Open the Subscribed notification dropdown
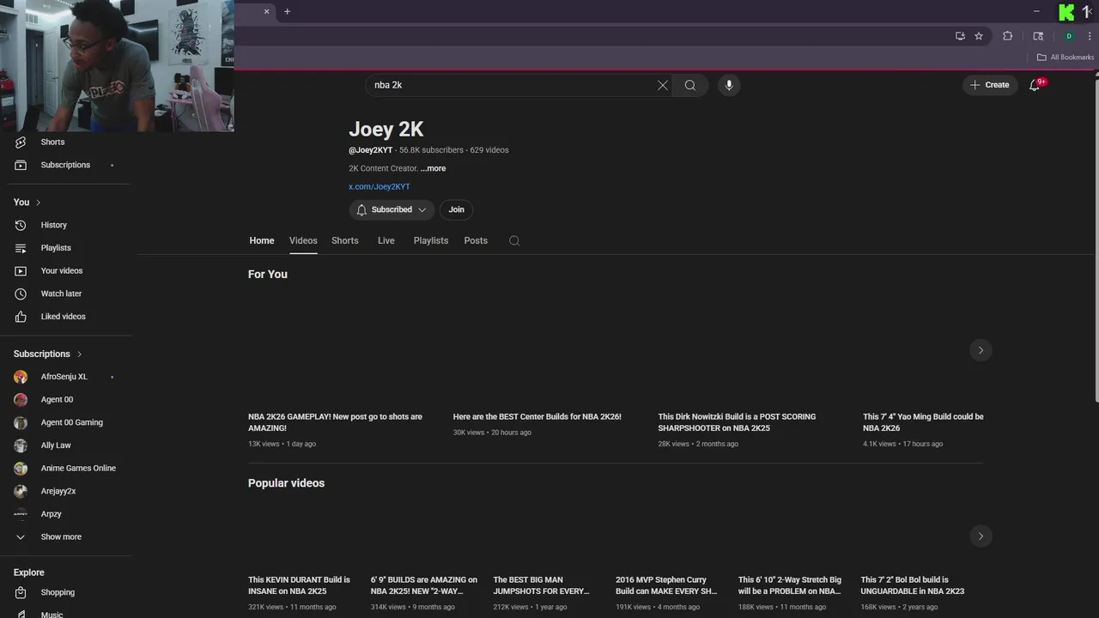 [392, 209]
